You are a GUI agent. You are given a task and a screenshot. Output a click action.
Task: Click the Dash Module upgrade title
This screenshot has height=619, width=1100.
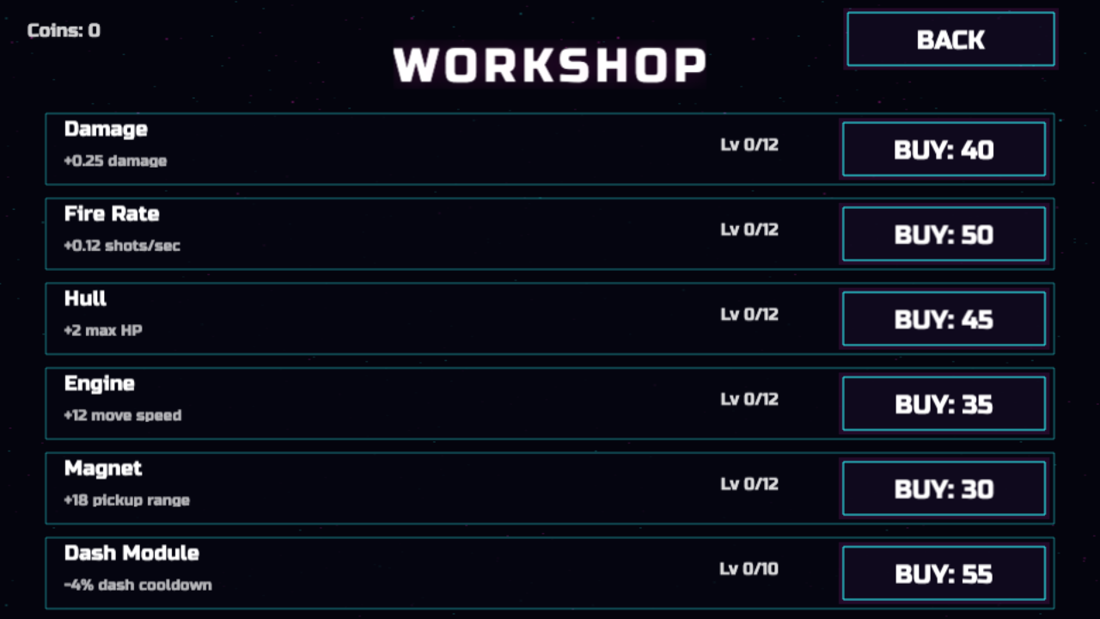[x=131, y=553]
